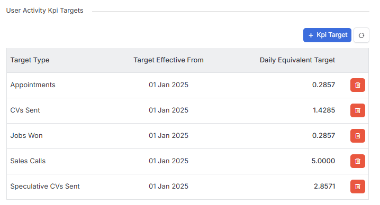Sort by Target Type column header
The height and width of the screenshot is (205, 380).
(30, 60)
